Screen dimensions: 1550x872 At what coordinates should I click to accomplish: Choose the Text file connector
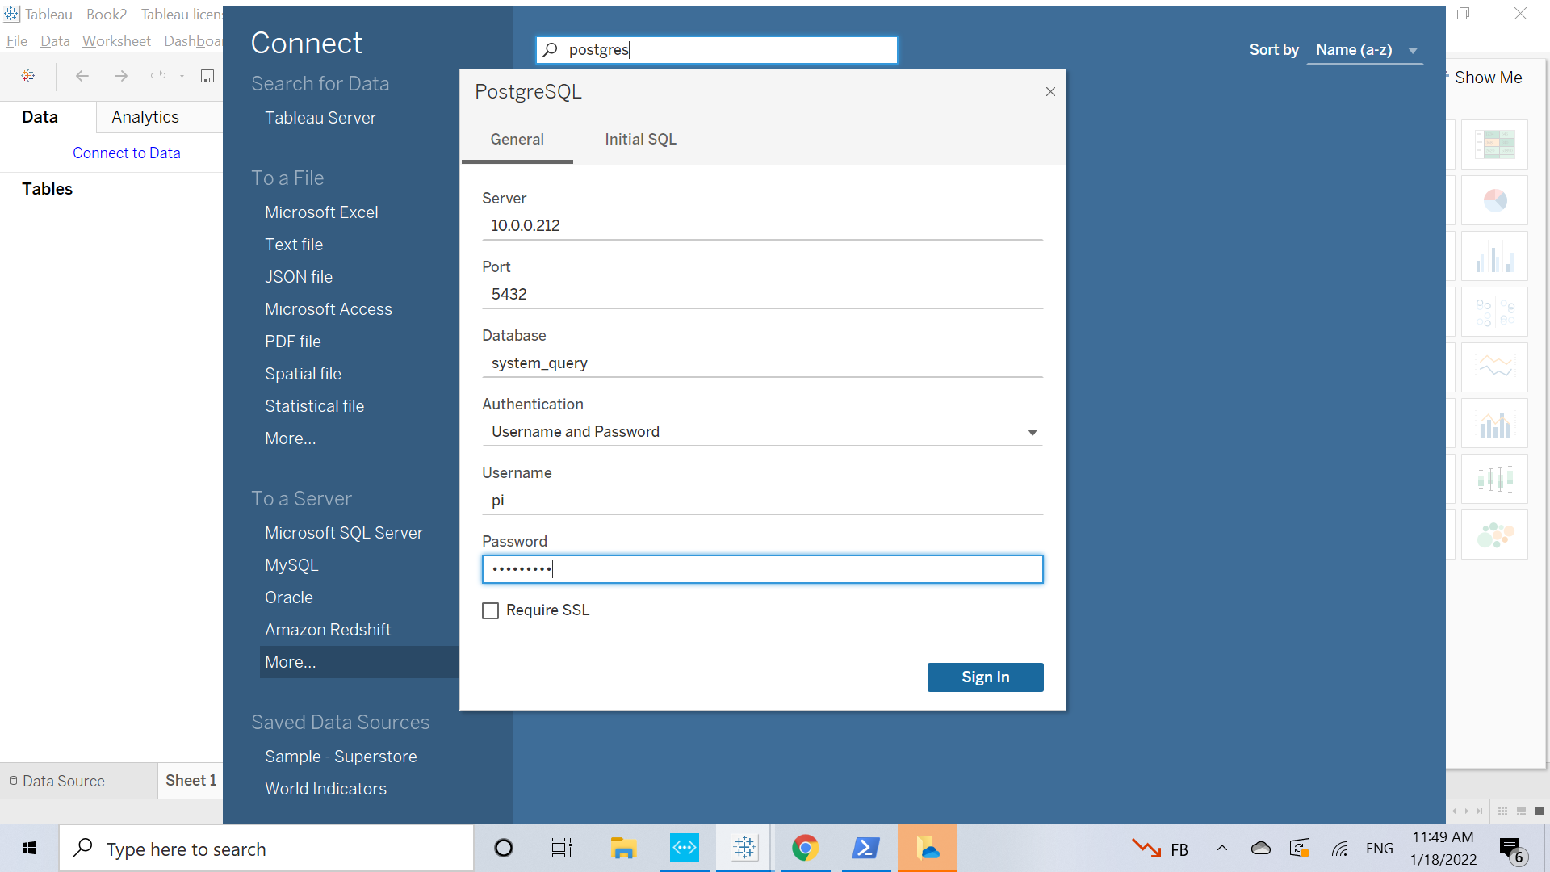point(294,245)
